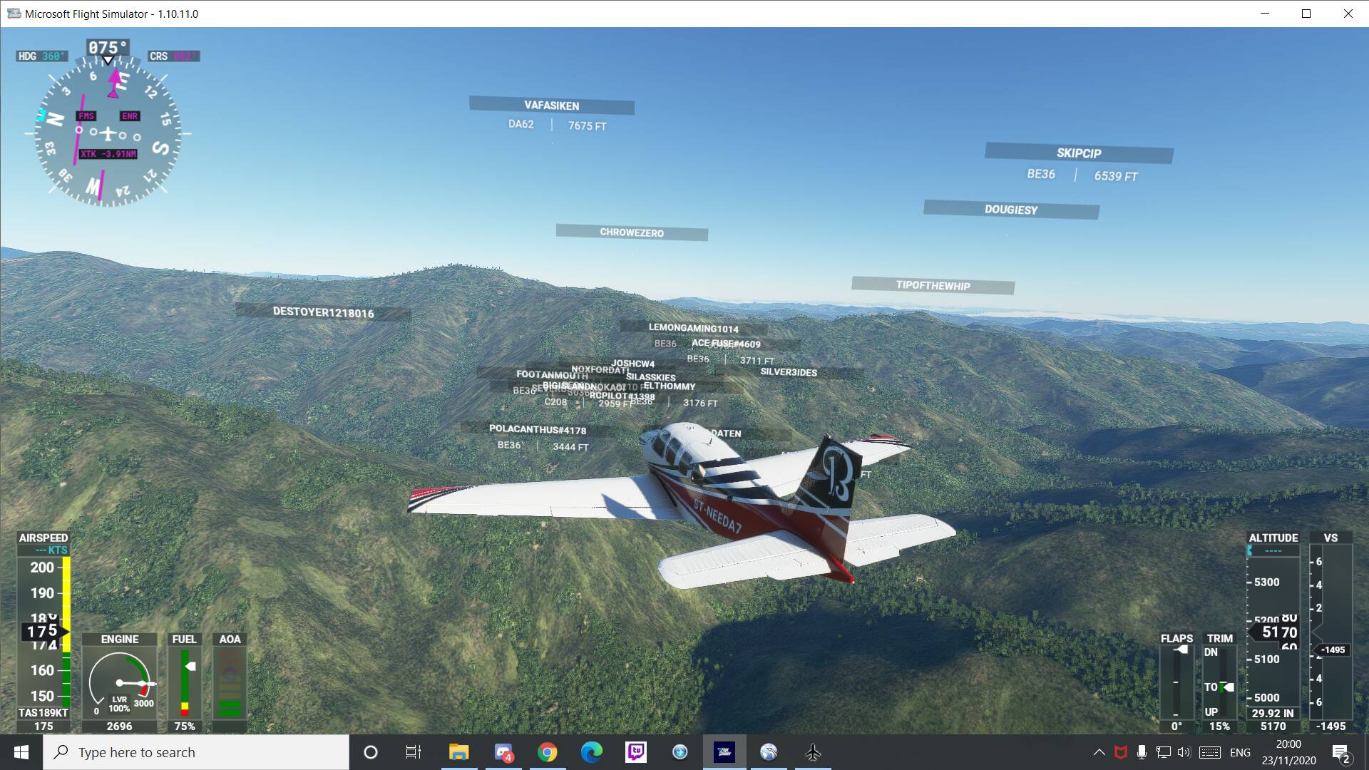The image size is (1369, 770).
Task: Open Microsoft Edge from the taskbar
Action: [x=592, y=752]
